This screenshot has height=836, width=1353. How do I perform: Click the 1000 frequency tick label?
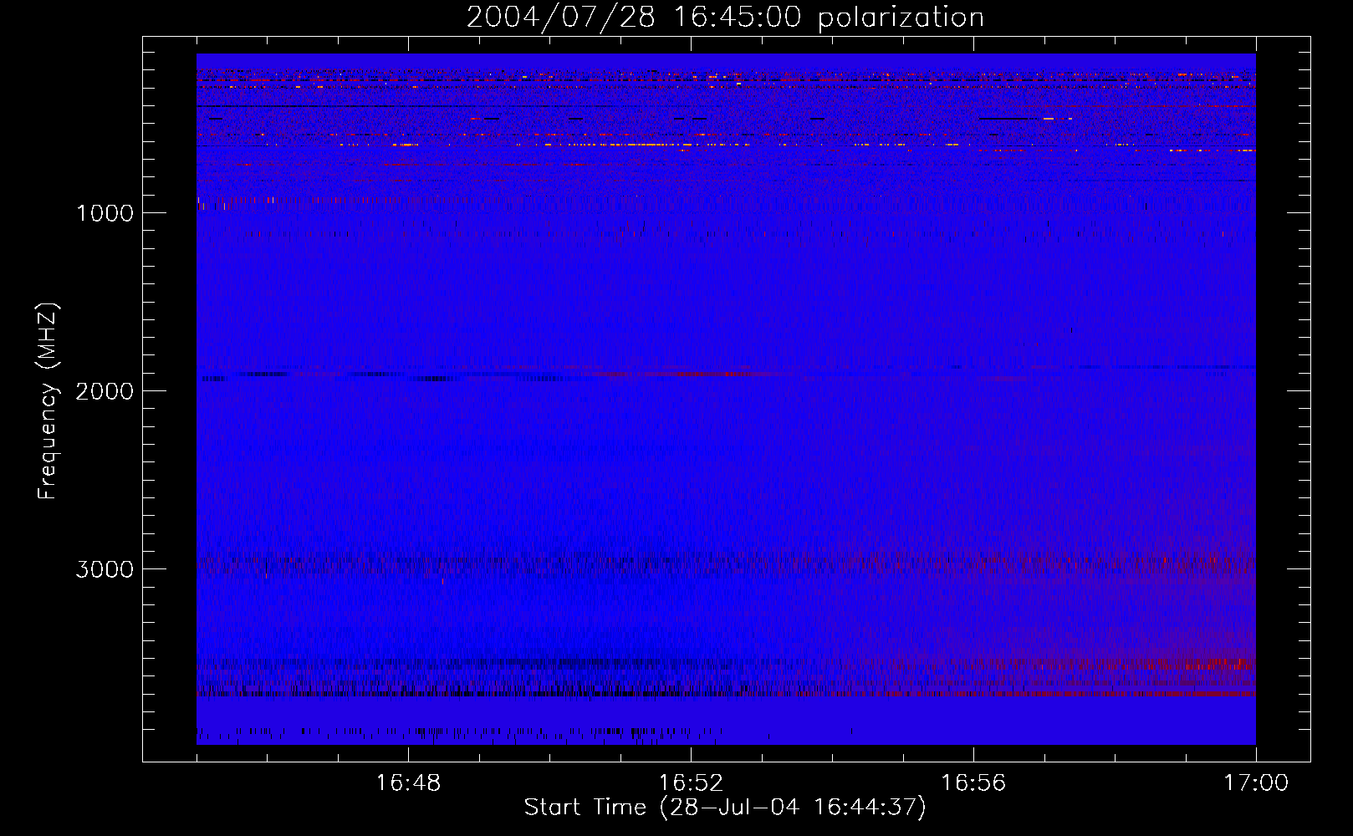(105, 213)
